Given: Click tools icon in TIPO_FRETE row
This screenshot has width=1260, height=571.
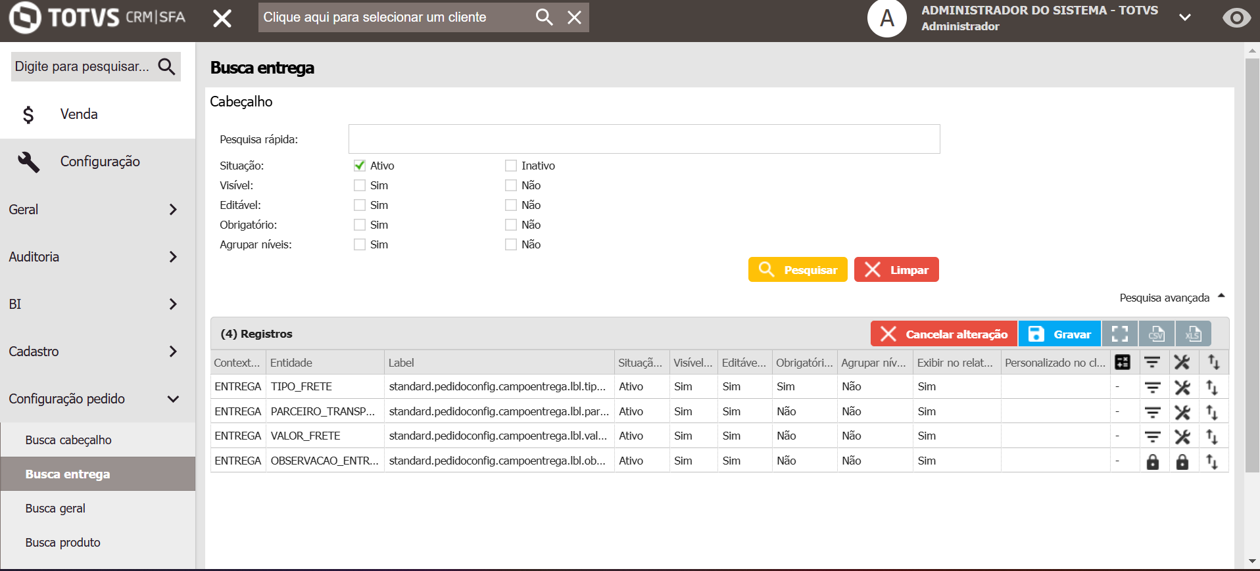Looking at the screenshot, I should coord(1182,387).
